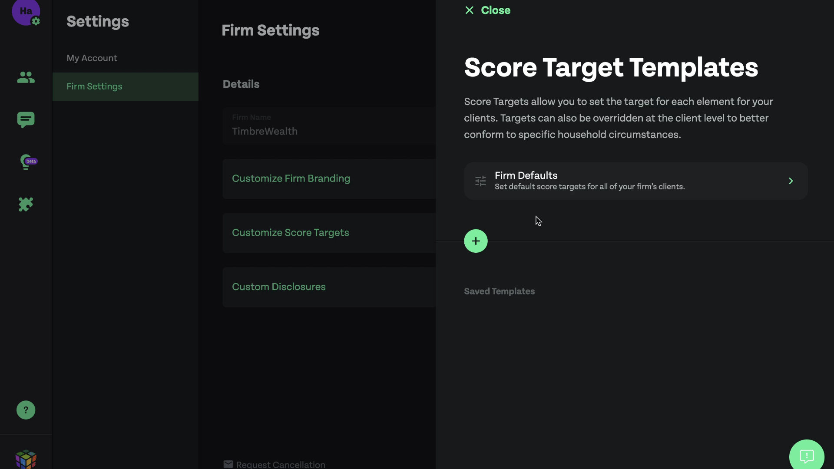Open the feedback chat bubble button

[x=807, y=456]
